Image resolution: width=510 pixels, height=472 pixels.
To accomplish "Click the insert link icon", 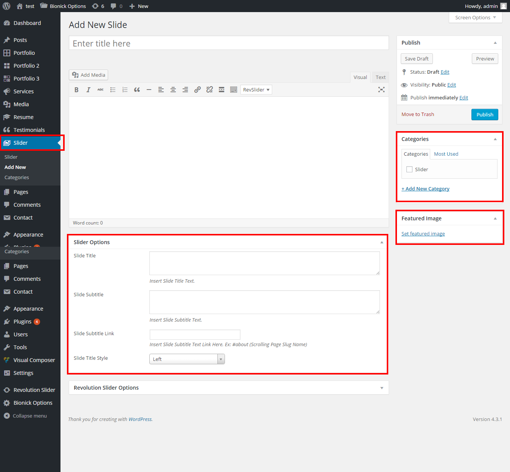I will (x=197, y=90).
